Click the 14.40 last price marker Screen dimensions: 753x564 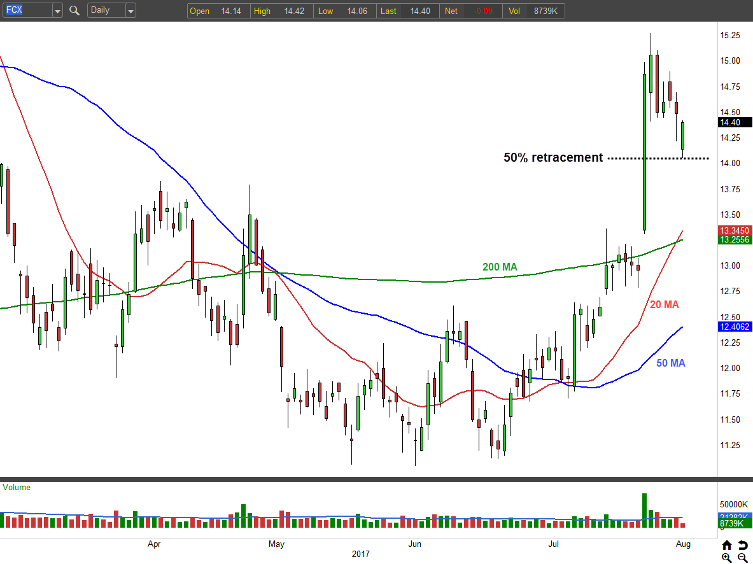tap(735, 122)
